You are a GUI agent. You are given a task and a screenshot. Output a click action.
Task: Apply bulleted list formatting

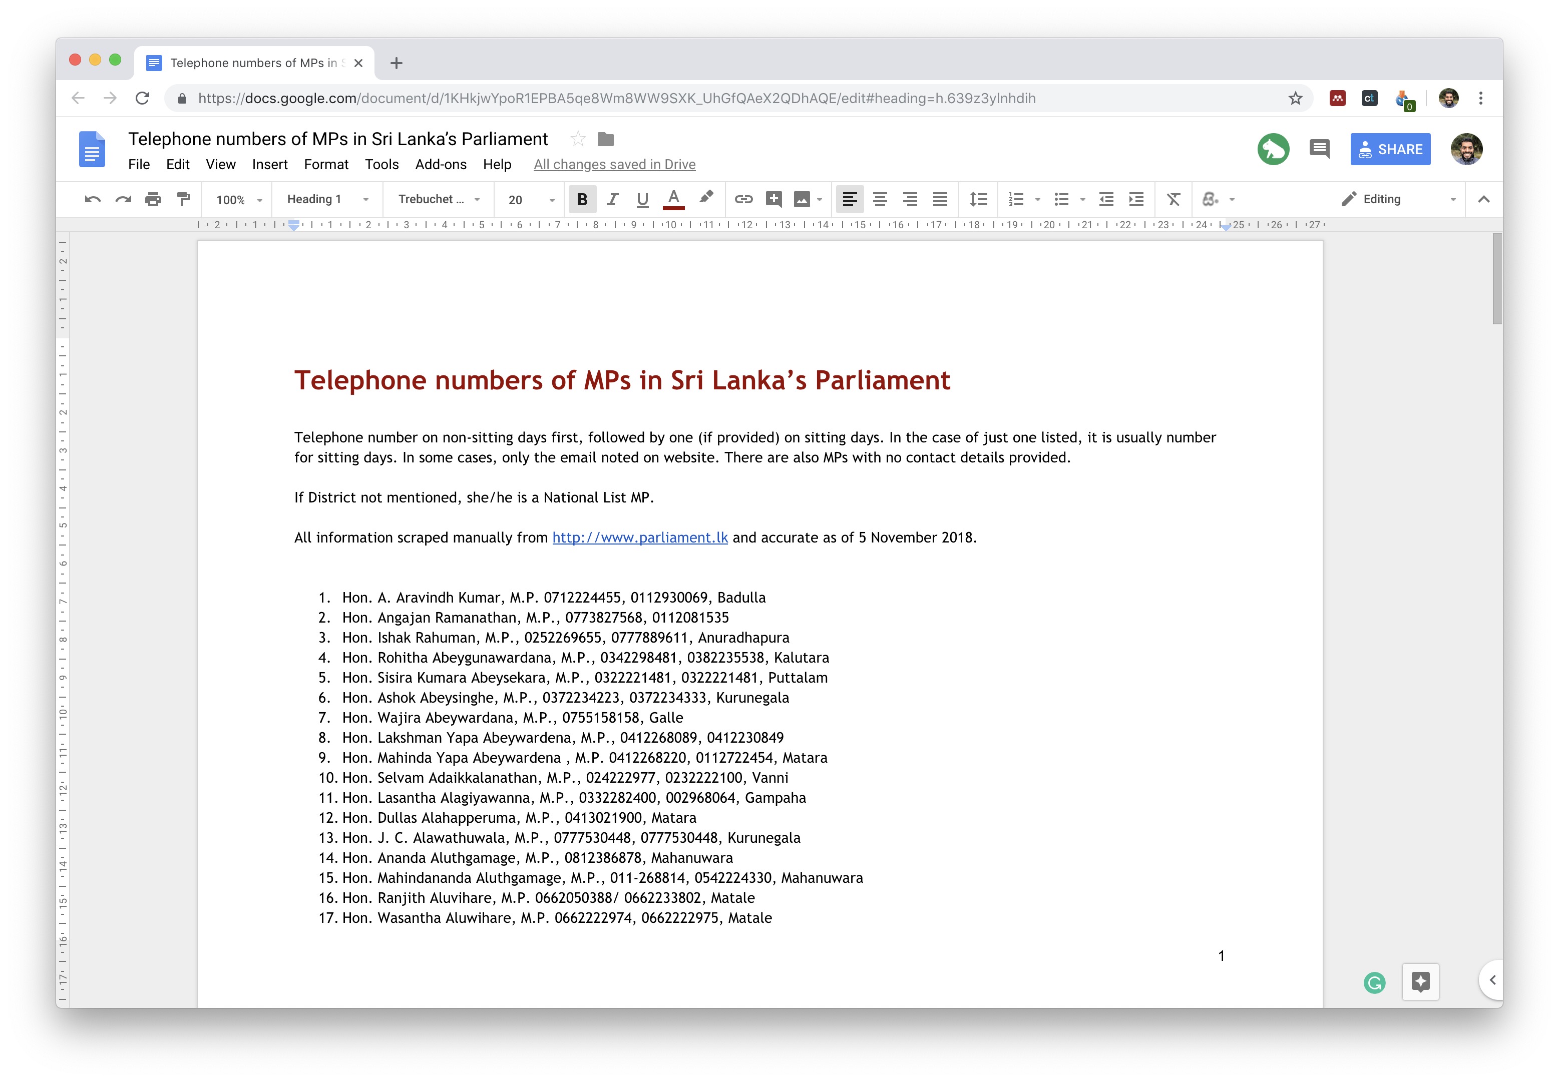click(x=1061, y=199)
